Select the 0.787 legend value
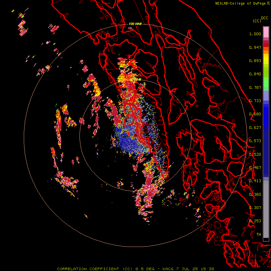271x271 pixels. [x=255, y=87]
